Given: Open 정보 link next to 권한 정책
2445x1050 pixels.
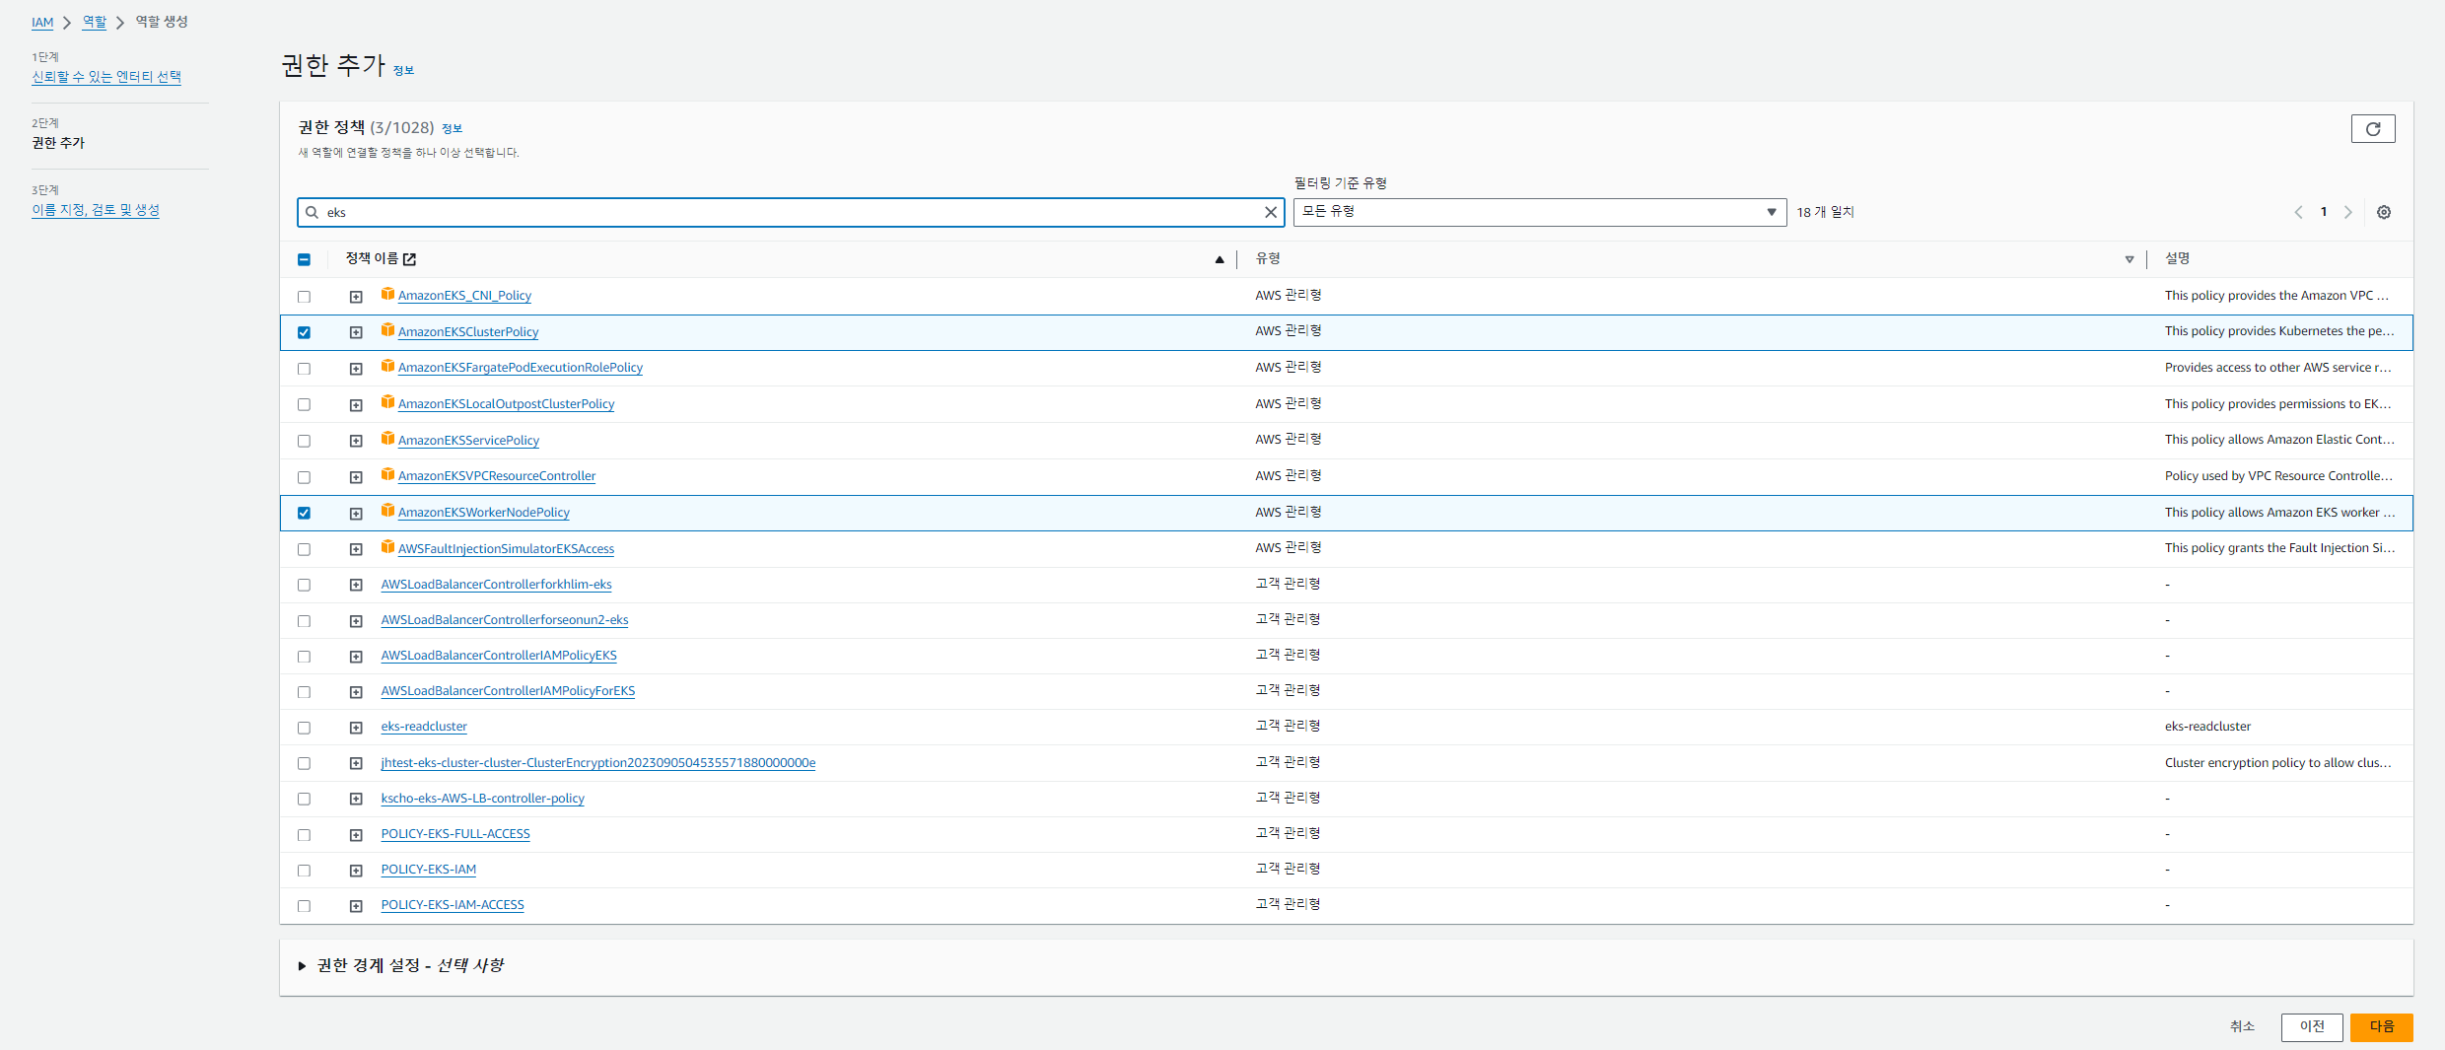Looking at the screenshot, I should click(x=452, y=128).
